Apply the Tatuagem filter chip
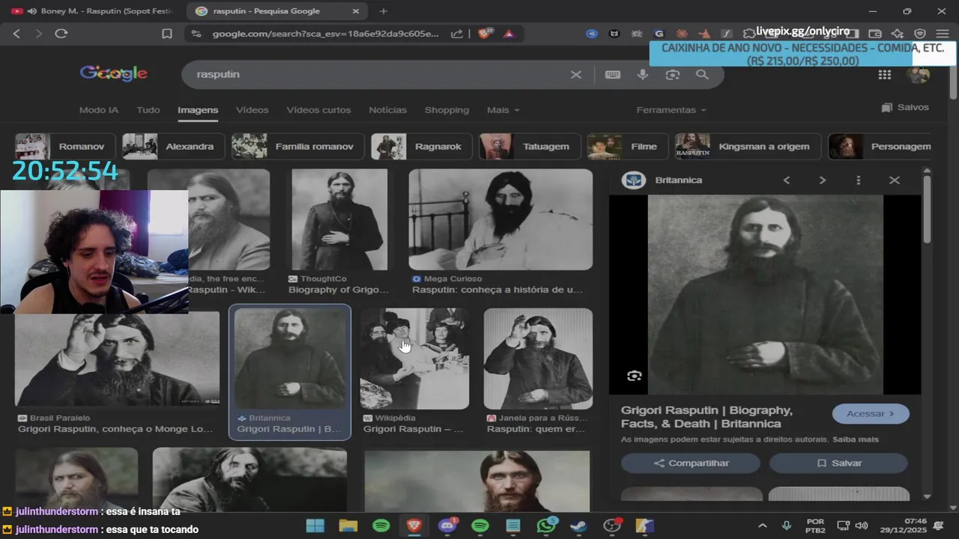This screenshot has height=539, width=959. 530,147
